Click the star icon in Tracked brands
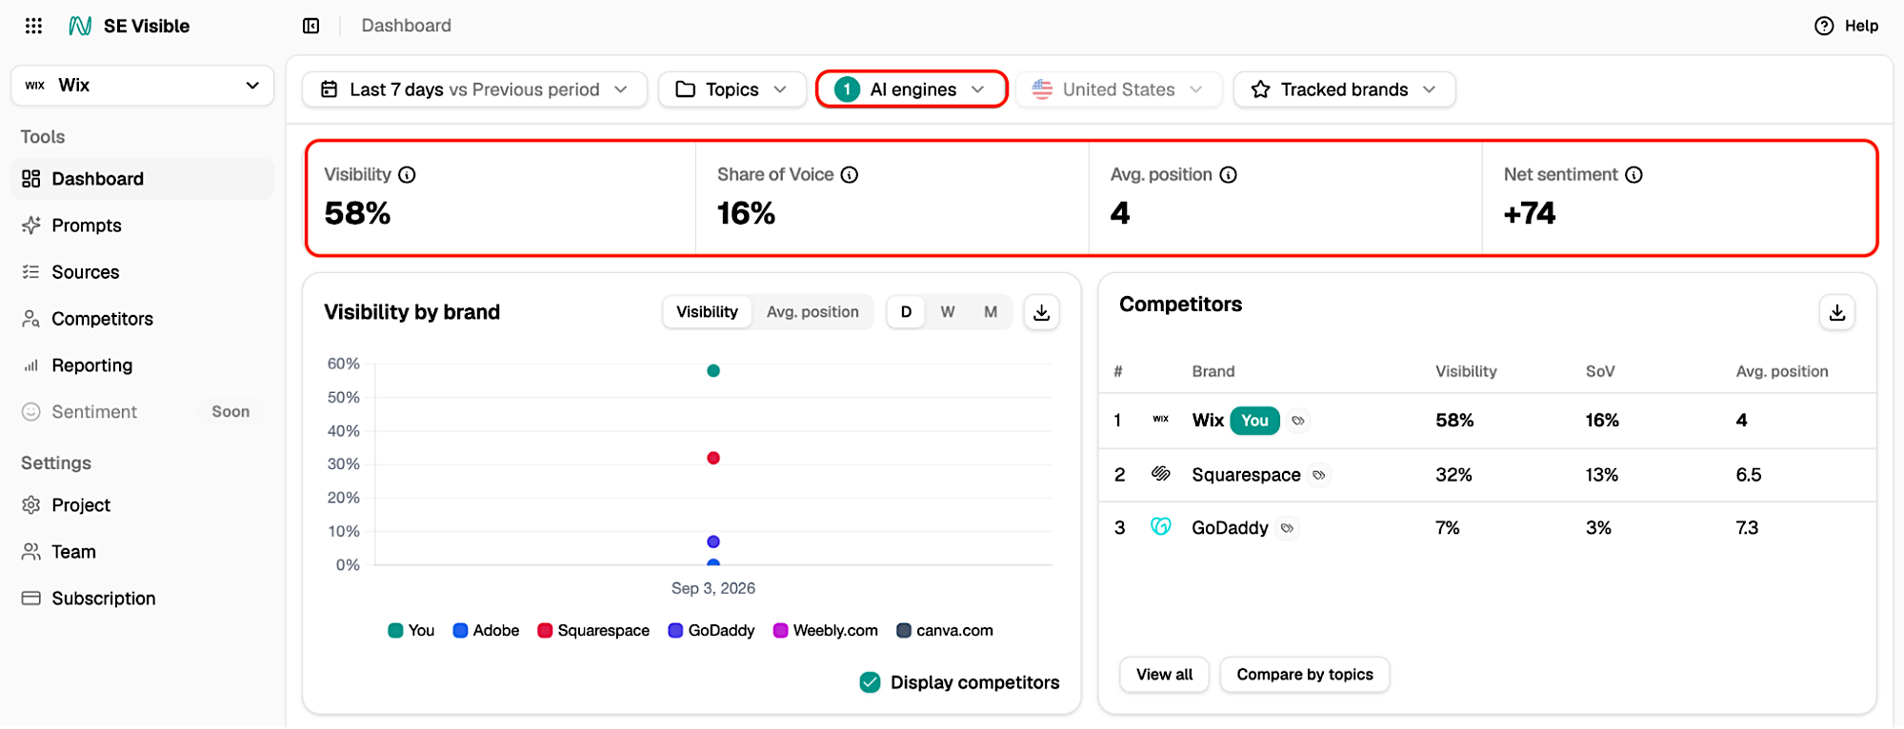 pyautogui.click(x=1260, y=89)
